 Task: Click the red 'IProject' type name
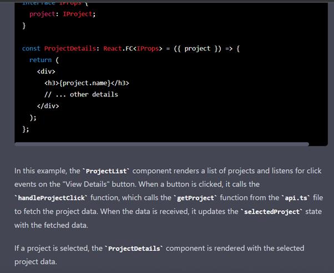coord(77,14)
